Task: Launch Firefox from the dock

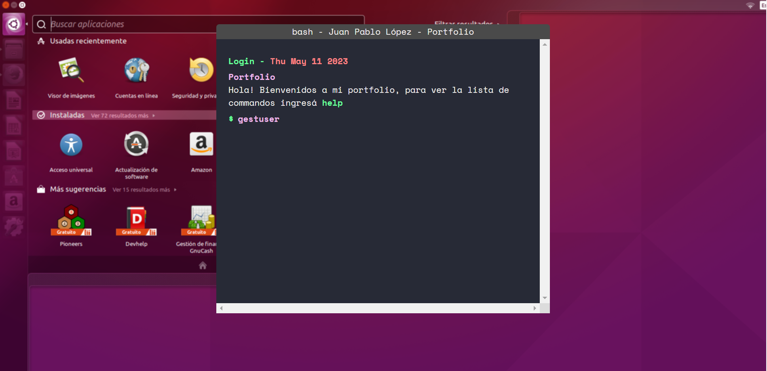Action: tap(14, 75)
